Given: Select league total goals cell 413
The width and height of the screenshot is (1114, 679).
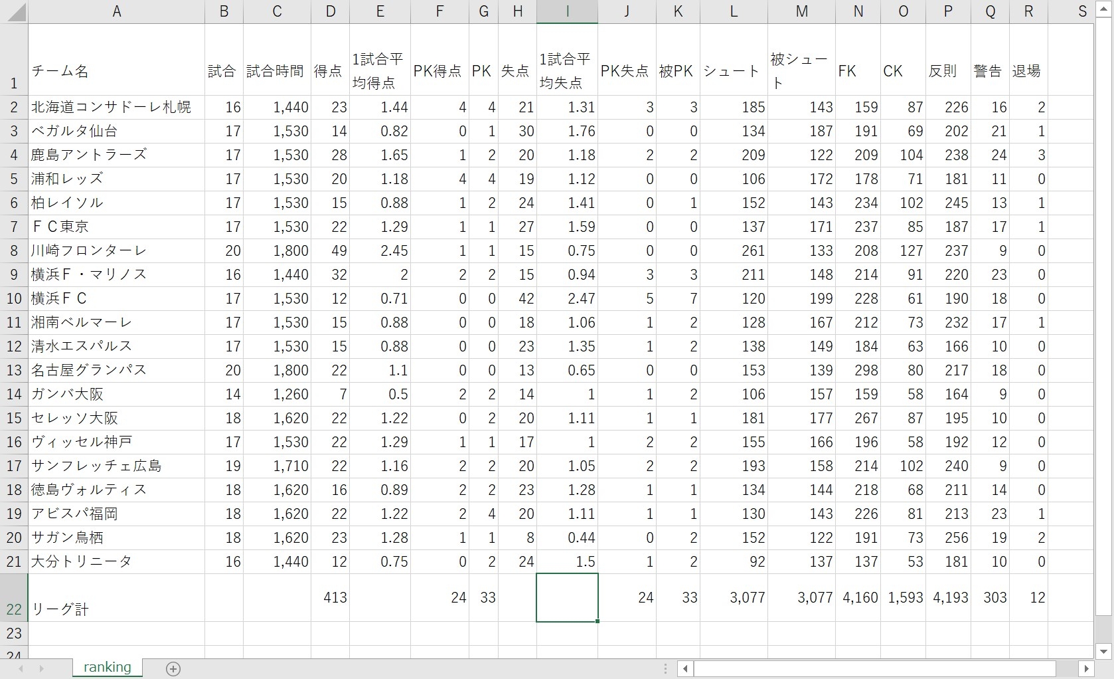Looking at the screenshot, I should tap(330, 598).
